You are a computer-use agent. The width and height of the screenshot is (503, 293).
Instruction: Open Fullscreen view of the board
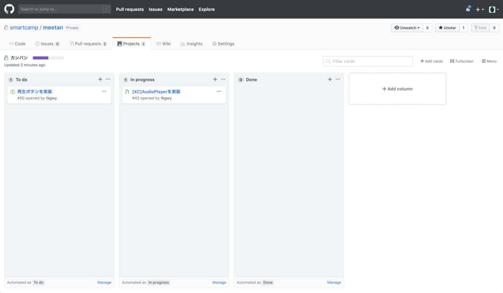pyautogui.click(x=462, y=61)
